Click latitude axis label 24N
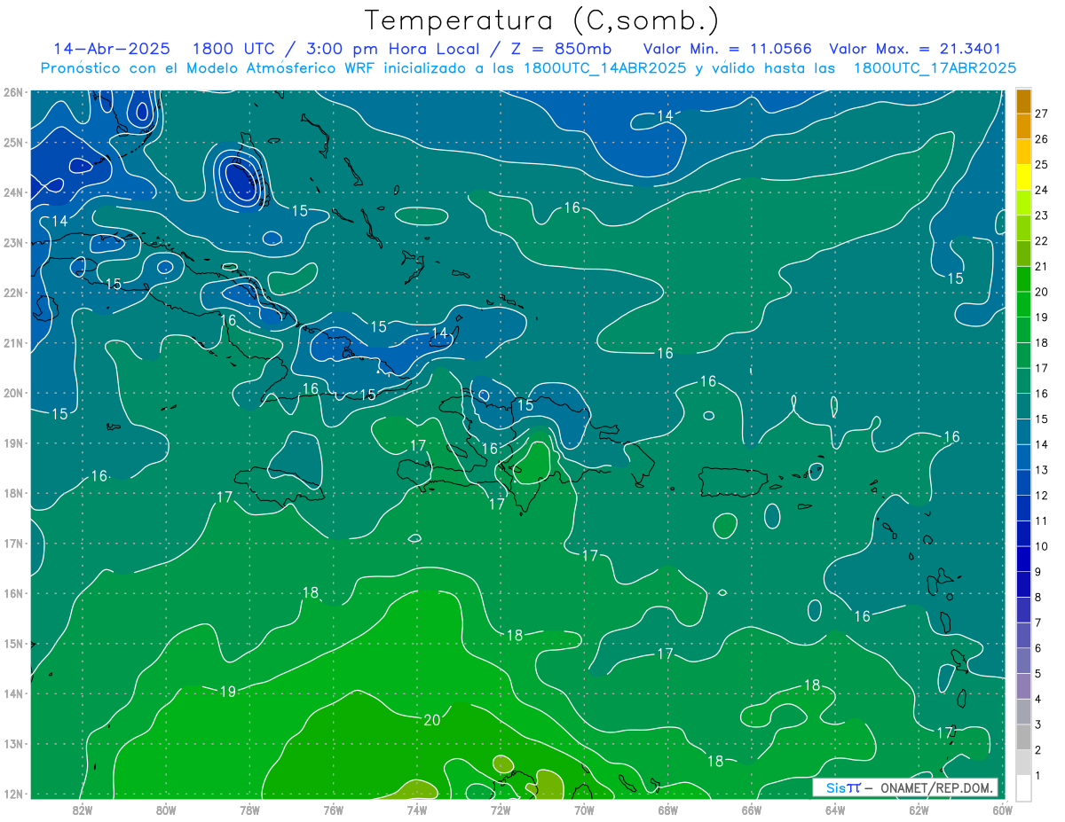This screenshot has width=1065, height=822. click(13, 192)
